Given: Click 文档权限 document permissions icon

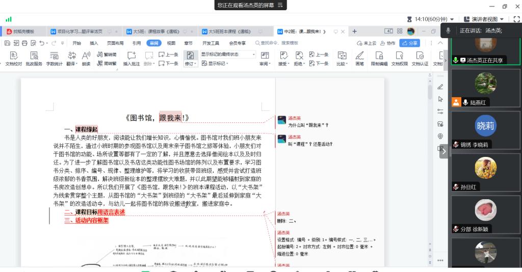Looking at the screenshot, I should tap(400, 59).
